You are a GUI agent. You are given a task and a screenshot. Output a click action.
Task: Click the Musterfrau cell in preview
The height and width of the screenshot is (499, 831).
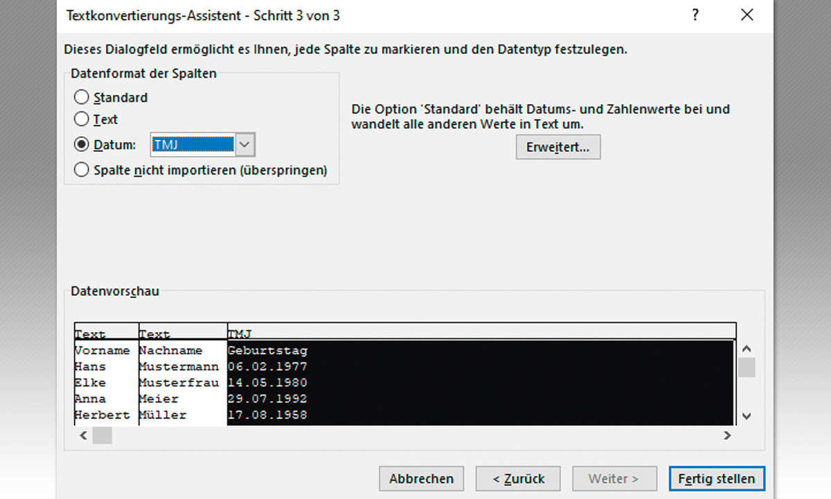coord(179,383)
